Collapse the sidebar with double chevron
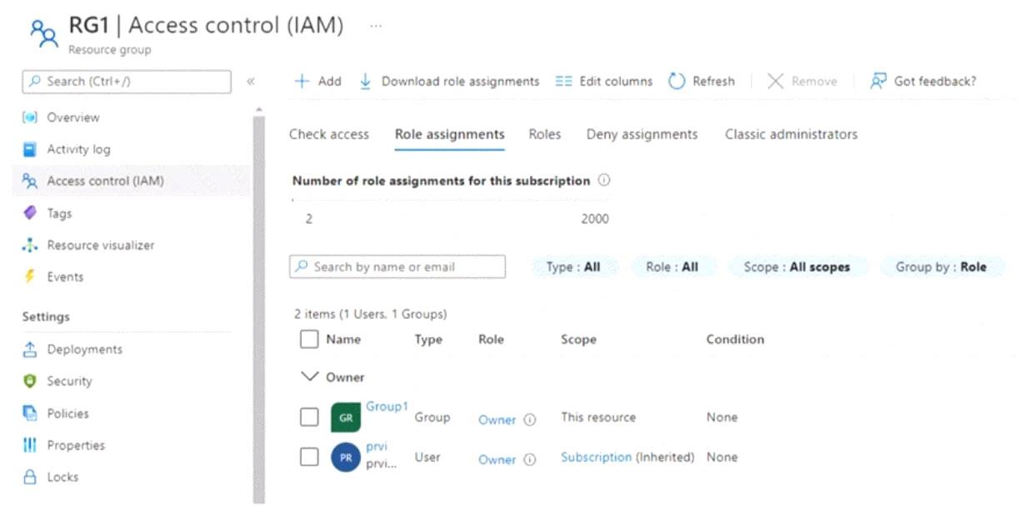 coord(251,82)
